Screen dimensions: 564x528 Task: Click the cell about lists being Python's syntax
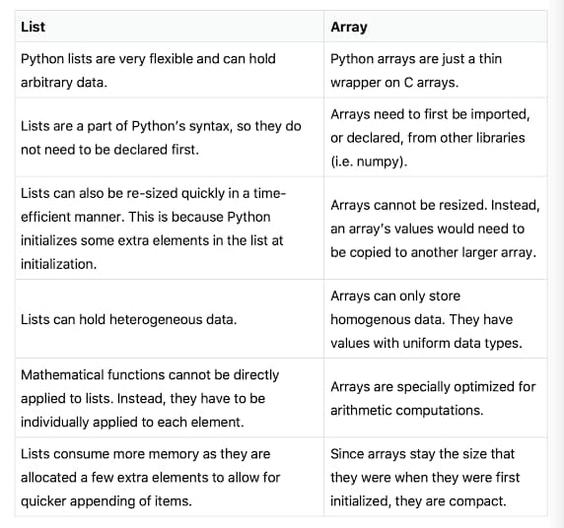coord(170,137)
